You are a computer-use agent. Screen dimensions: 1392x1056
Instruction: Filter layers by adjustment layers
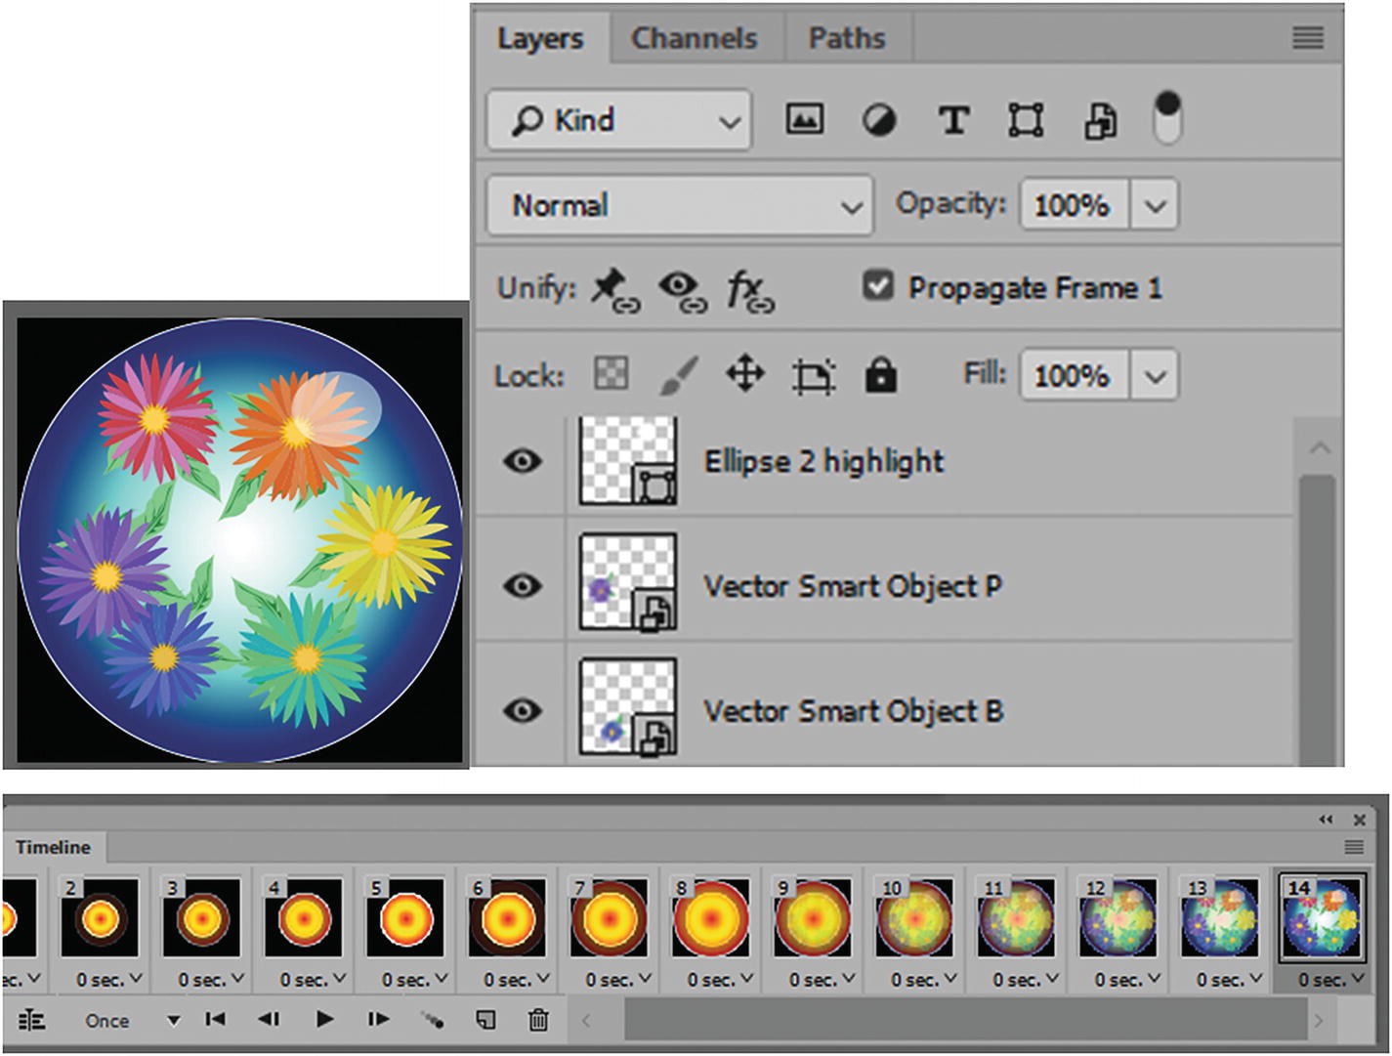[878, 120]
